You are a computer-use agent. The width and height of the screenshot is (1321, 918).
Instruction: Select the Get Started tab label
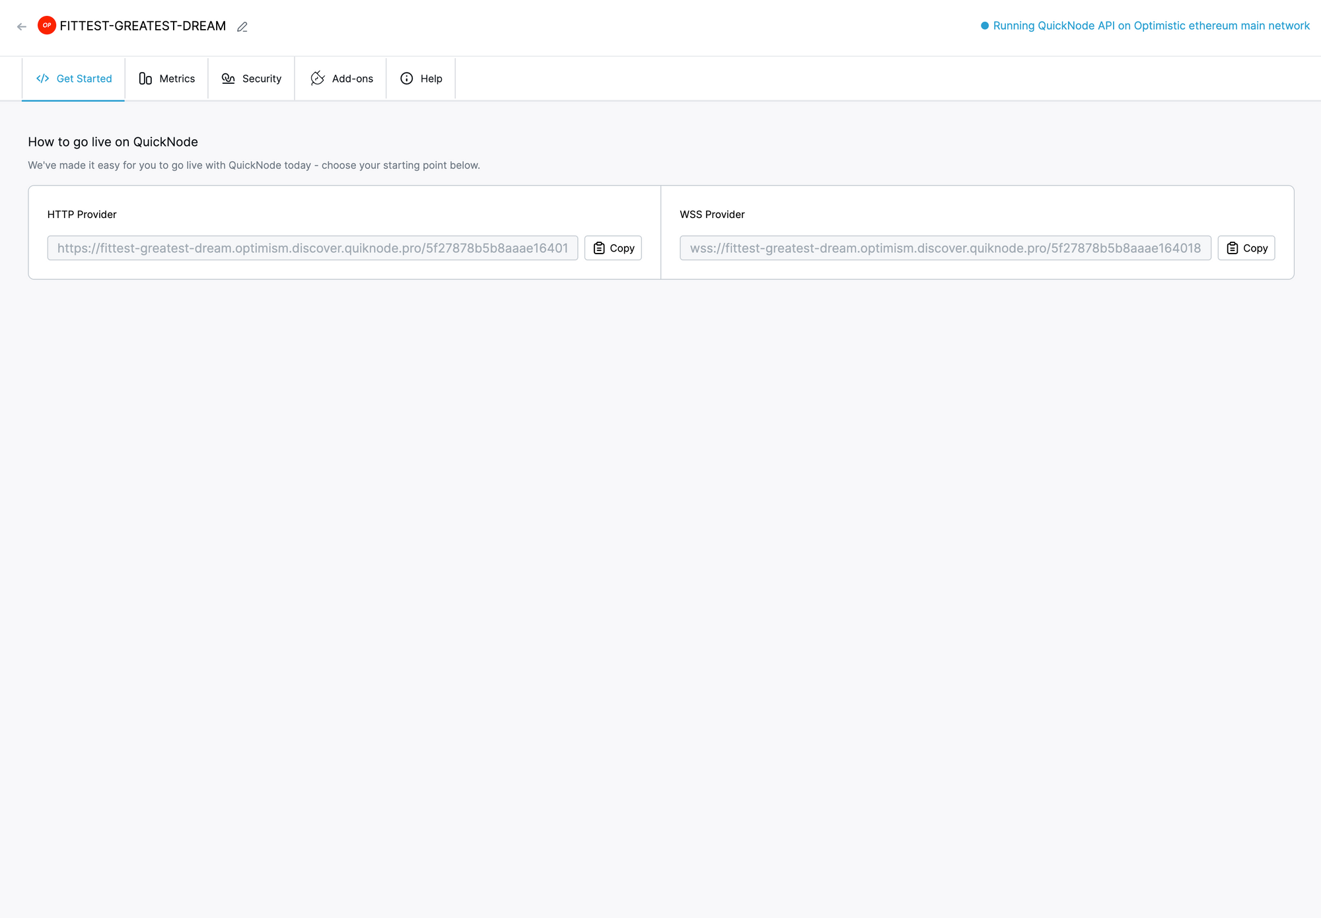point(84,79)
